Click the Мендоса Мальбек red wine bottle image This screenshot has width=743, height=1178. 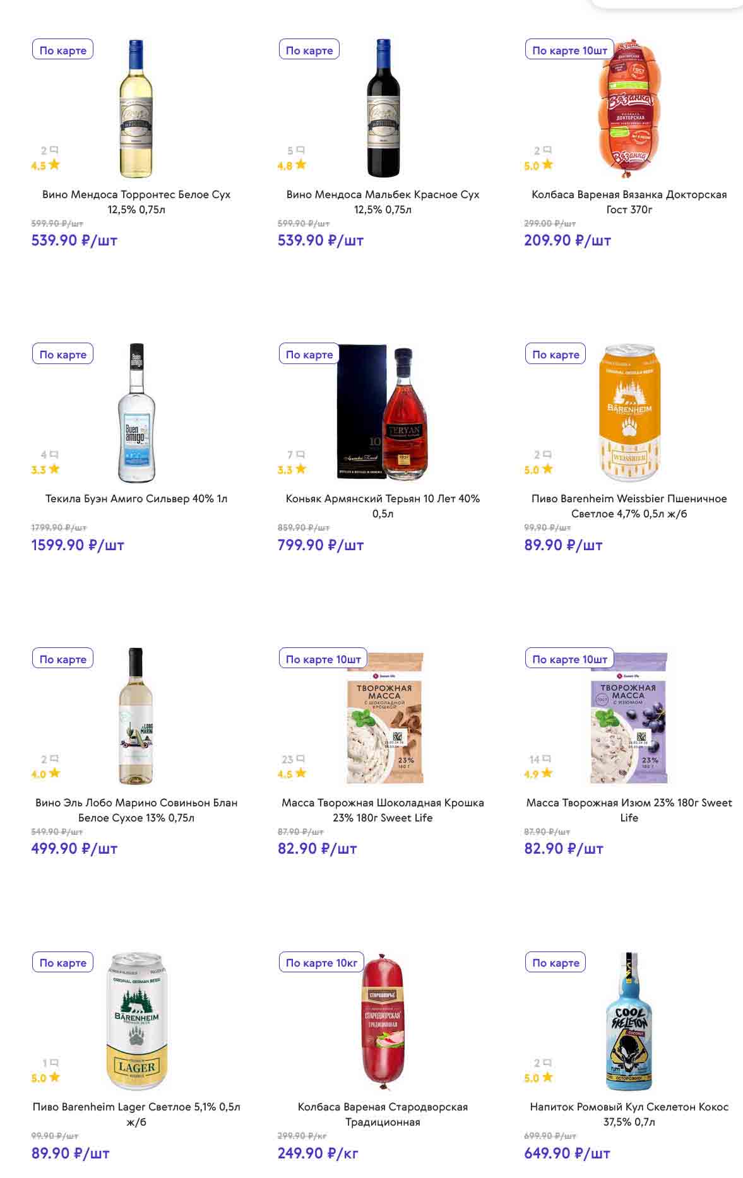pyautogui.click(x=383, y=109)
